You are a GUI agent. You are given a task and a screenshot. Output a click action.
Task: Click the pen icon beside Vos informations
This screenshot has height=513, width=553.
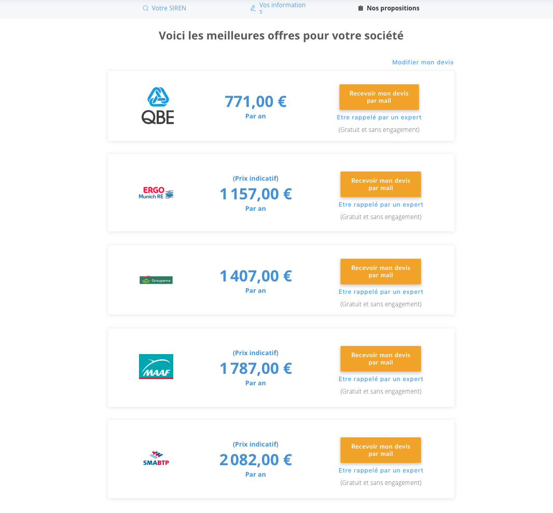[252, 7]
